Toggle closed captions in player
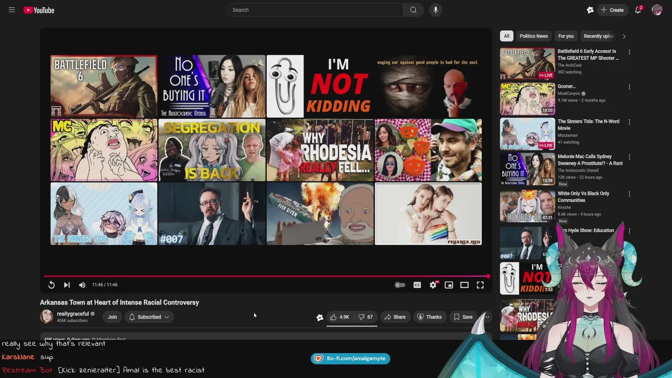Viewport: 672px width, 378px height. point(417,285)
